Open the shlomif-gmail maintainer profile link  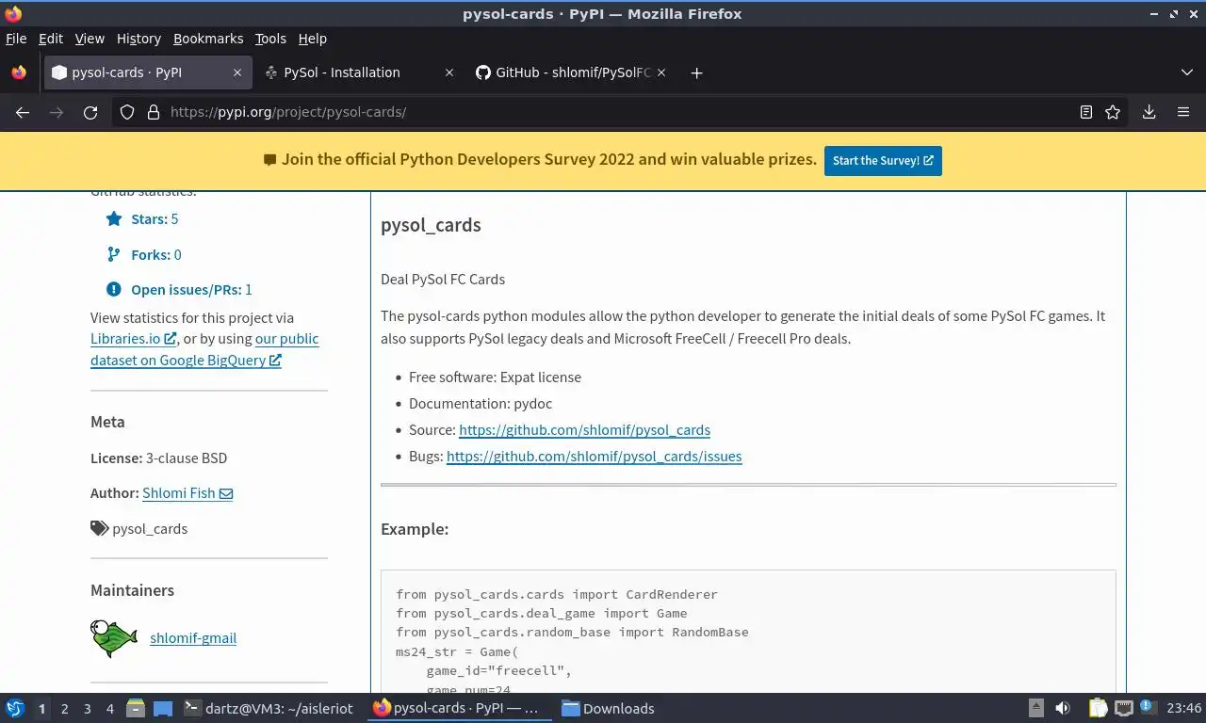[x=193, y=637]
